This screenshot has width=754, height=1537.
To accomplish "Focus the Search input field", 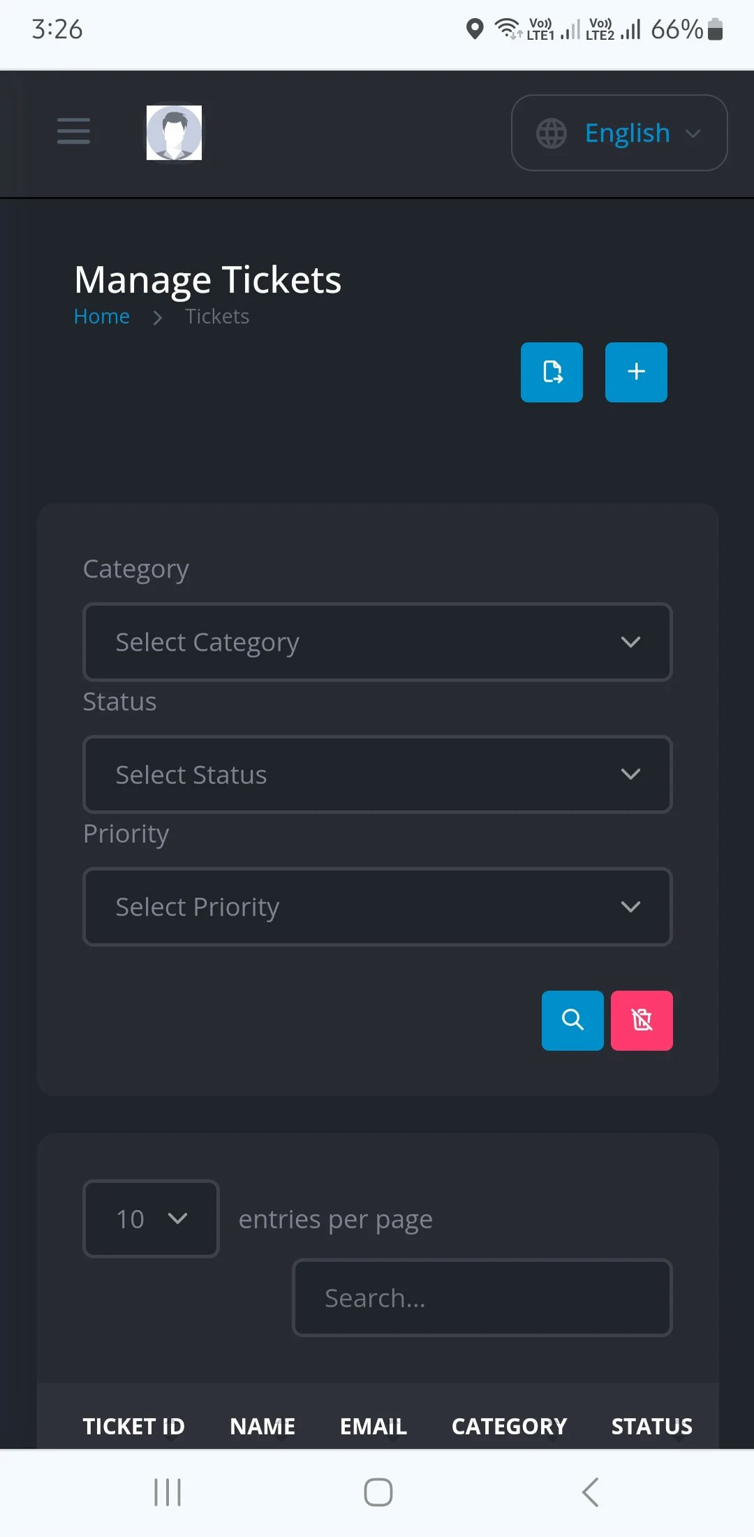I will (482, 1298).
